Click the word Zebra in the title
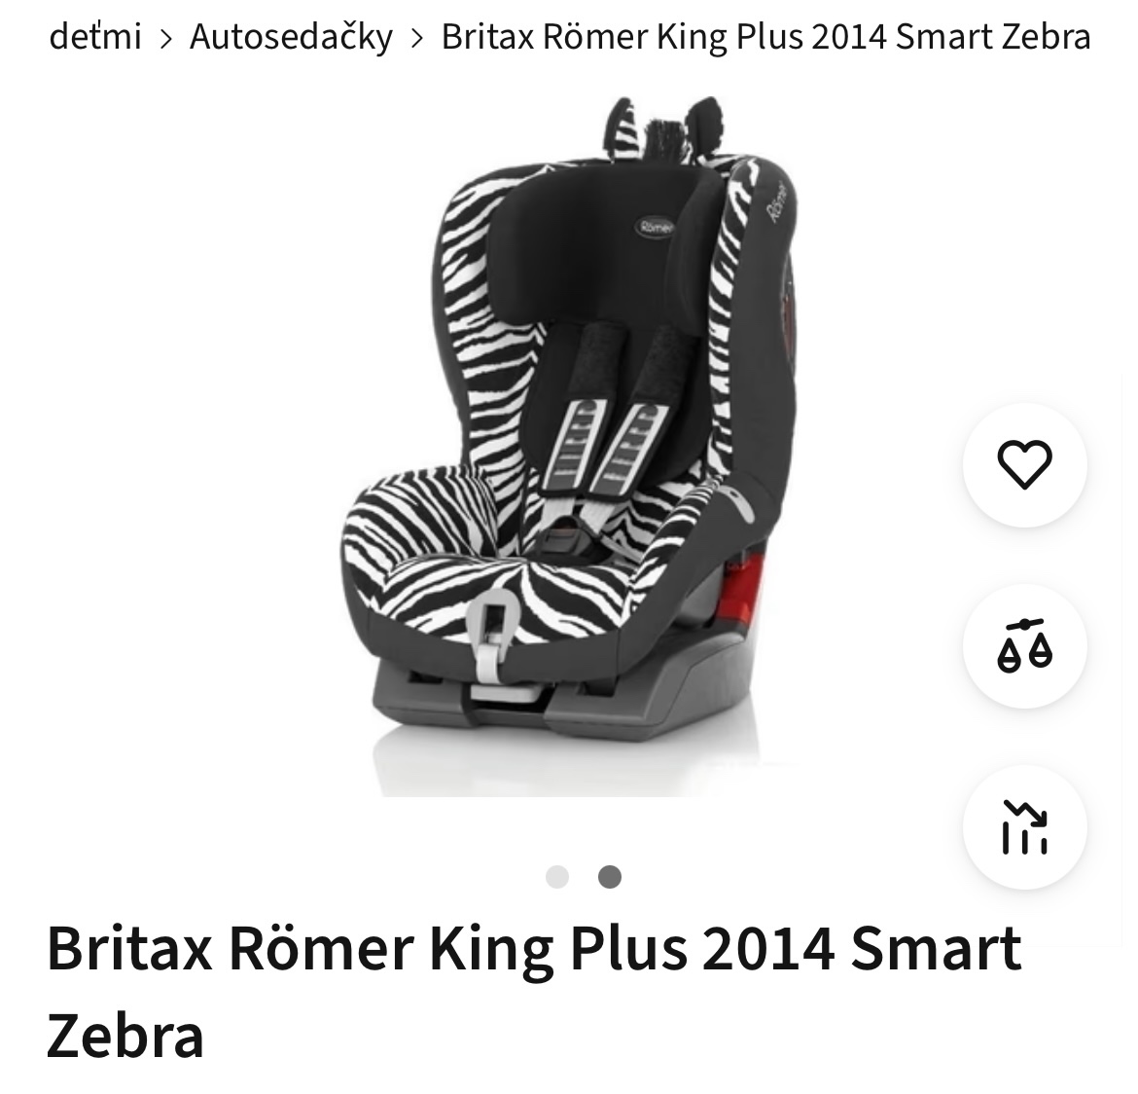This screenshot has height=1094, width=1138. [125, 1036]
